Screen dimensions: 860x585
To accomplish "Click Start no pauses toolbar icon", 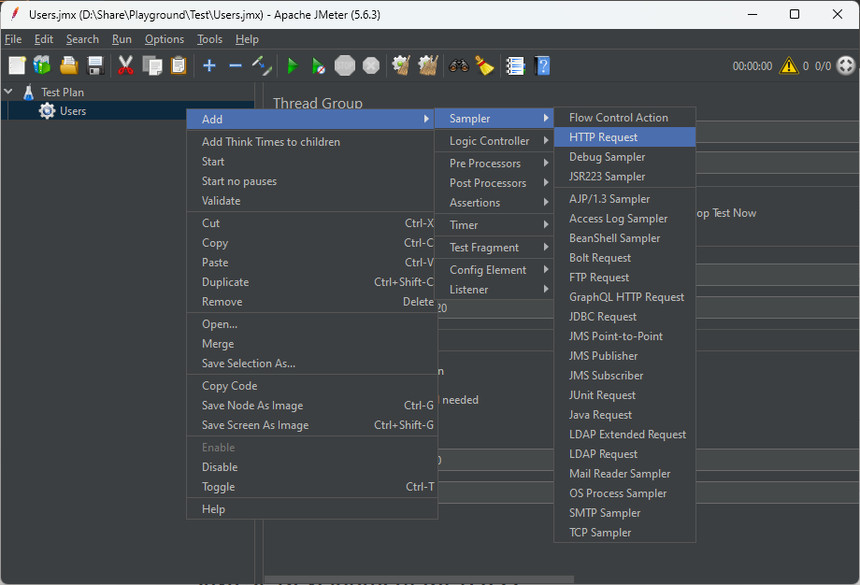I will [x=318, y=65].
